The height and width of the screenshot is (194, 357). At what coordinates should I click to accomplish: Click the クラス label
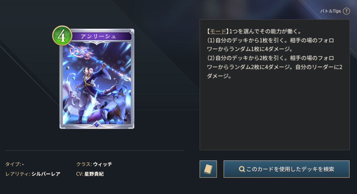coord(84,164)
